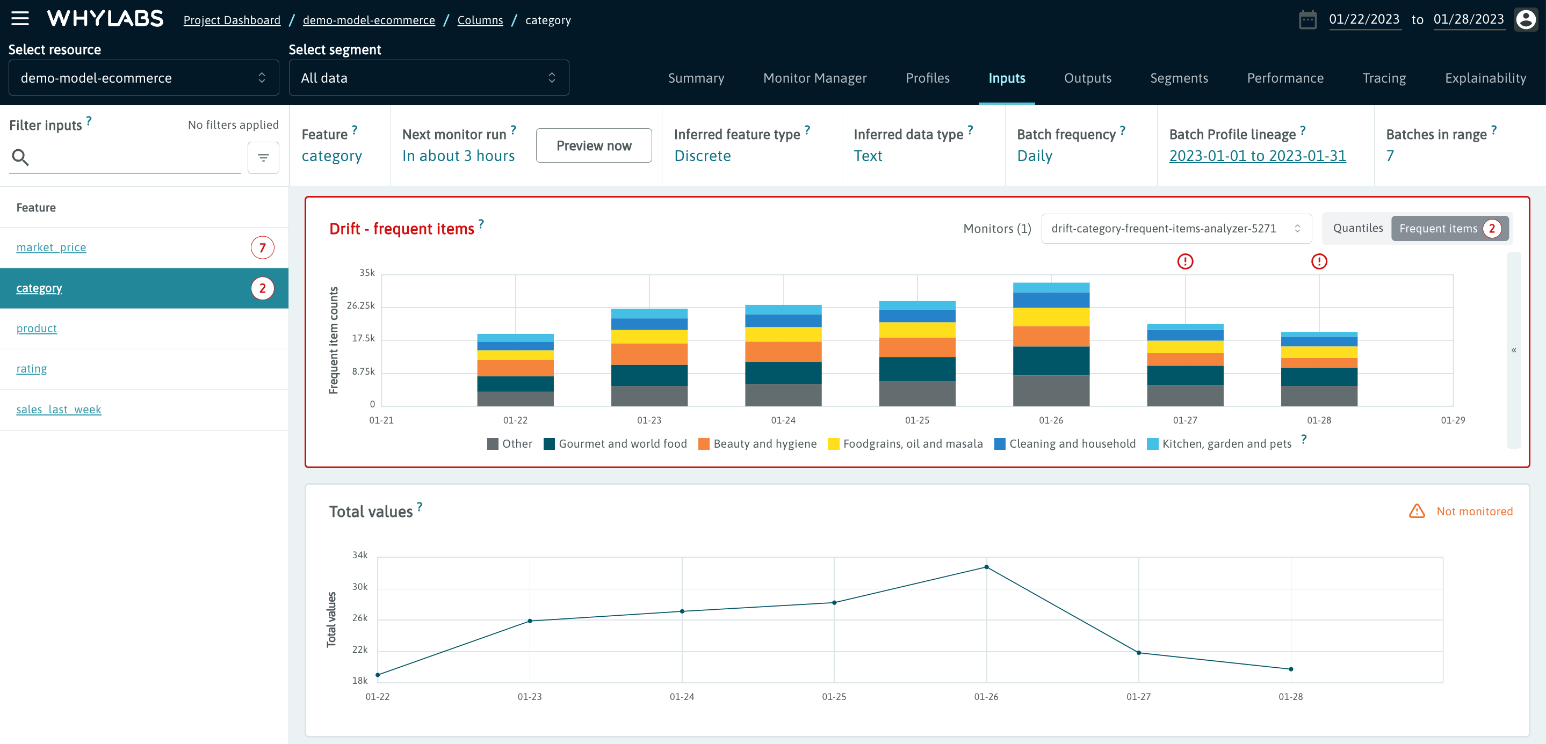1546x744 pixels.
Task: Open the market_price feature link
Action: click(51, 247)
